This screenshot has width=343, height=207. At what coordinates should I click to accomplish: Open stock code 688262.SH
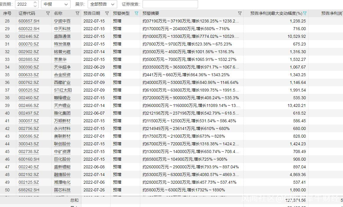click(x=29, y=190)
